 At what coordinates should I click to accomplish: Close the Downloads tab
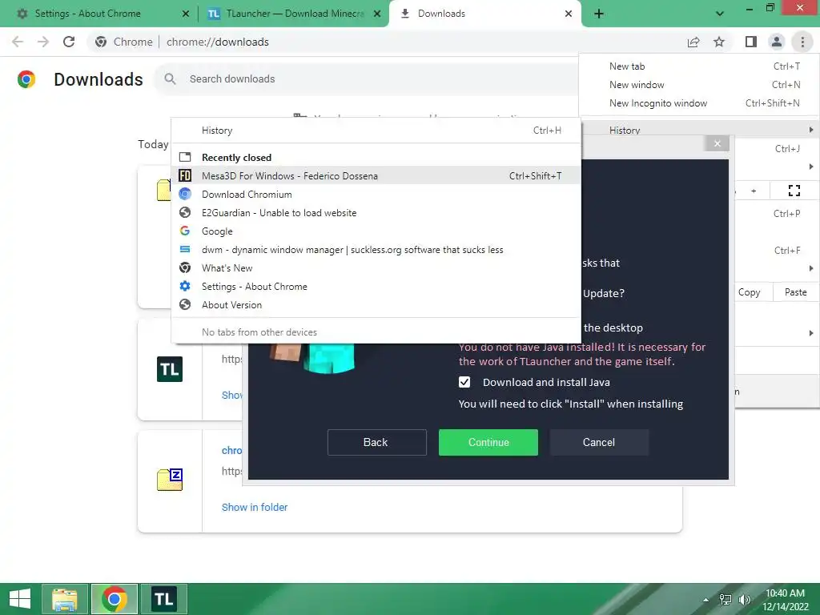point(569,14)
